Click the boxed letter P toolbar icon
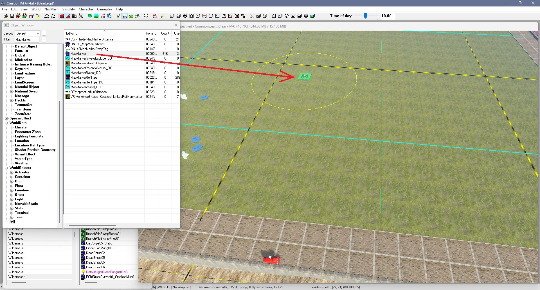 coord(224,16)
